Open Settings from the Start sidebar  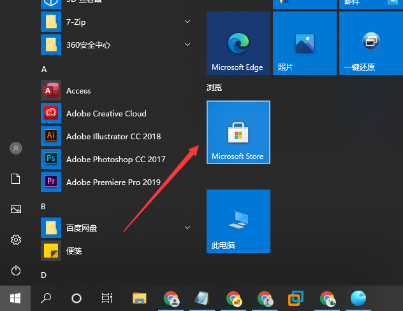pos(16,240)
